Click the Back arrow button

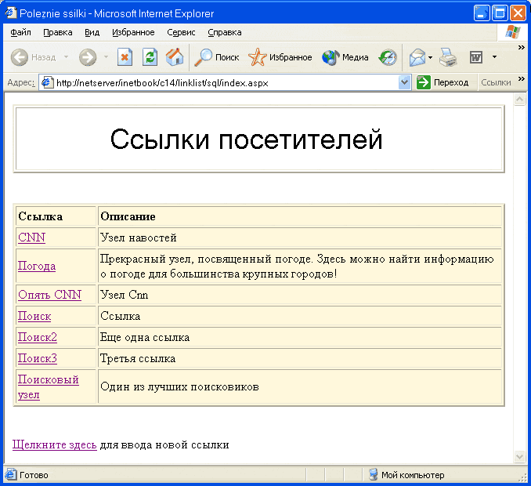20,57
